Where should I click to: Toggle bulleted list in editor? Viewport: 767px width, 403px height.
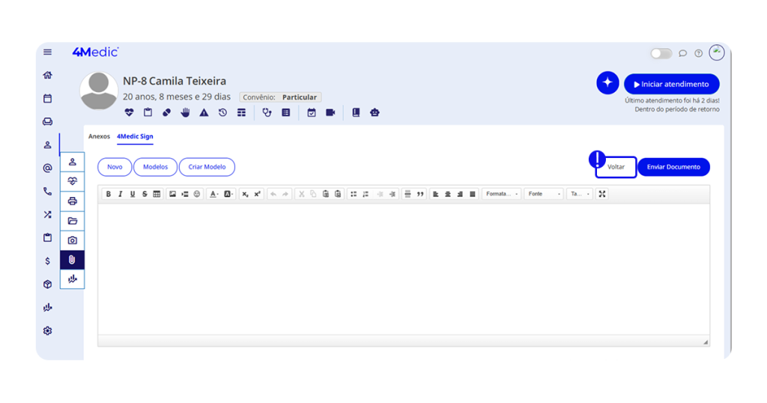click(354, 194)
